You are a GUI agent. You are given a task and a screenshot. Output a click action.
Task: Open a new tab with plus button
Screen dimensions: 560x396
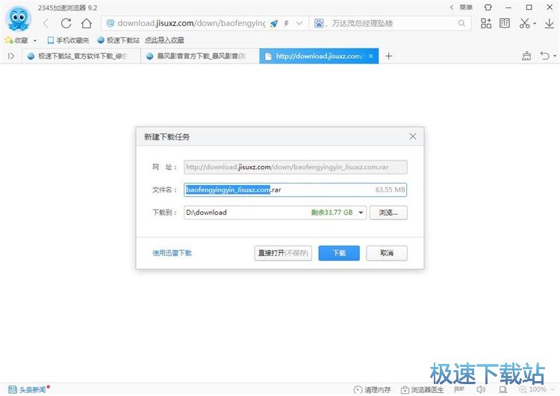388,56
